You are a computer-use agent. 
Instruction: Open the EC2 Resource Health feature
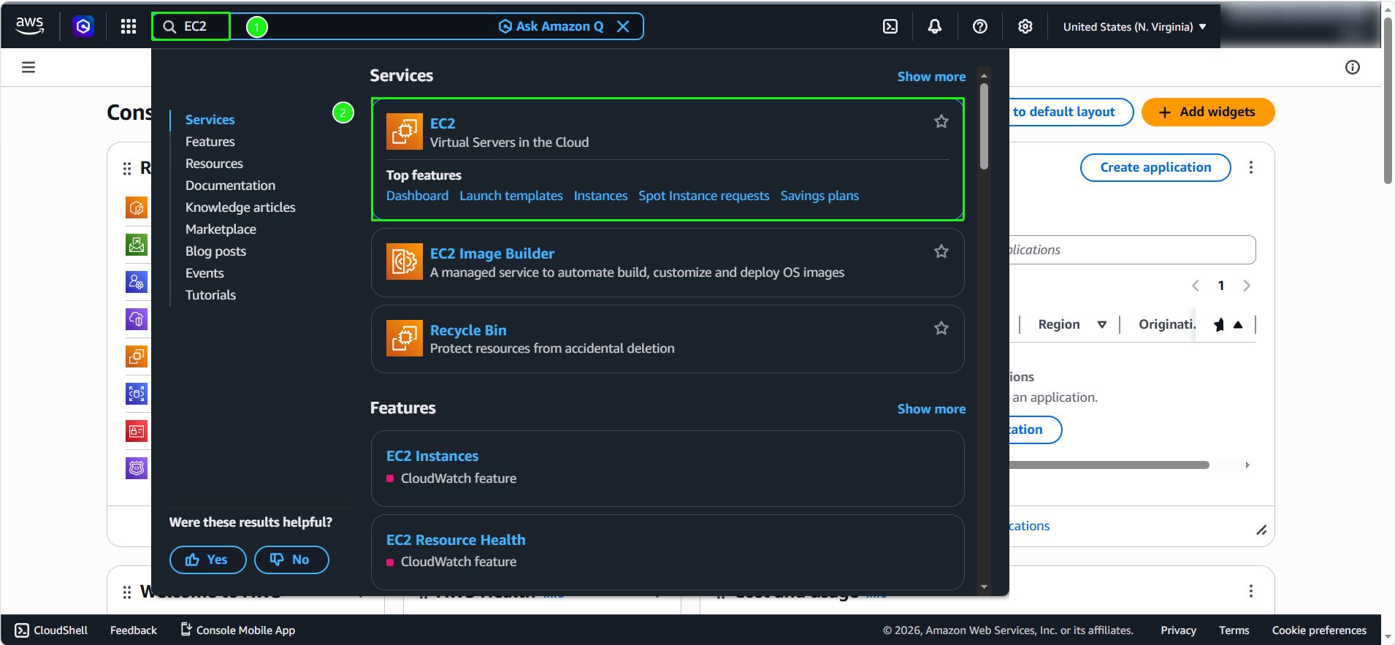tap(456, 540)
